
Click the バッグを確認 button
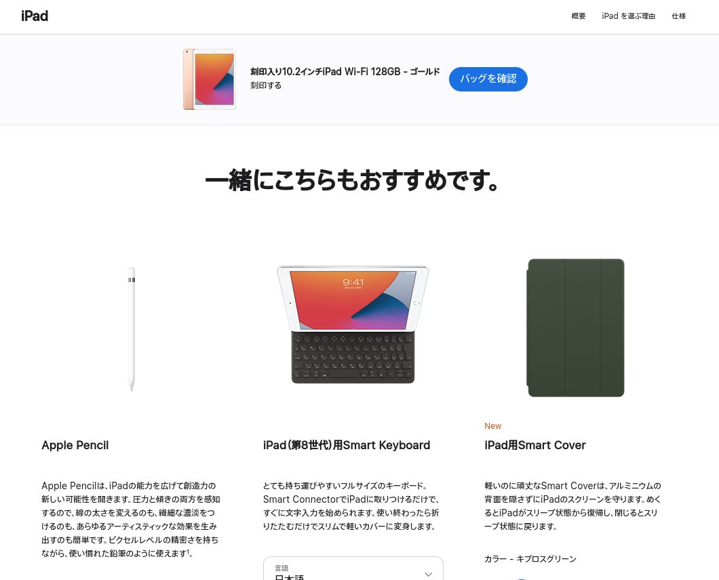488,79
